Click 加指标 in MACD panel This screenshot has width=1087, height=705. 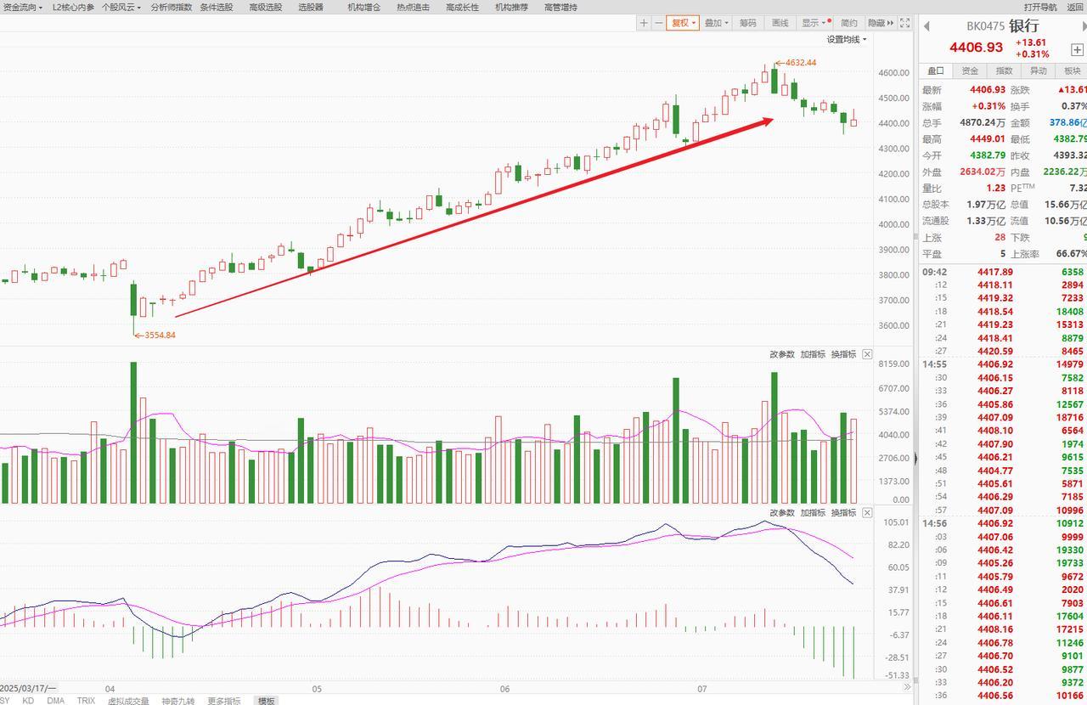813,513
